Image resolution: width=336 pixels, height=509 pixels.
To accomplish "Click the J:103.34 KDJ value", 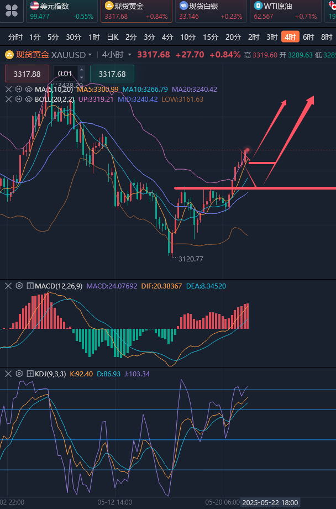I will tap(137, 374).
